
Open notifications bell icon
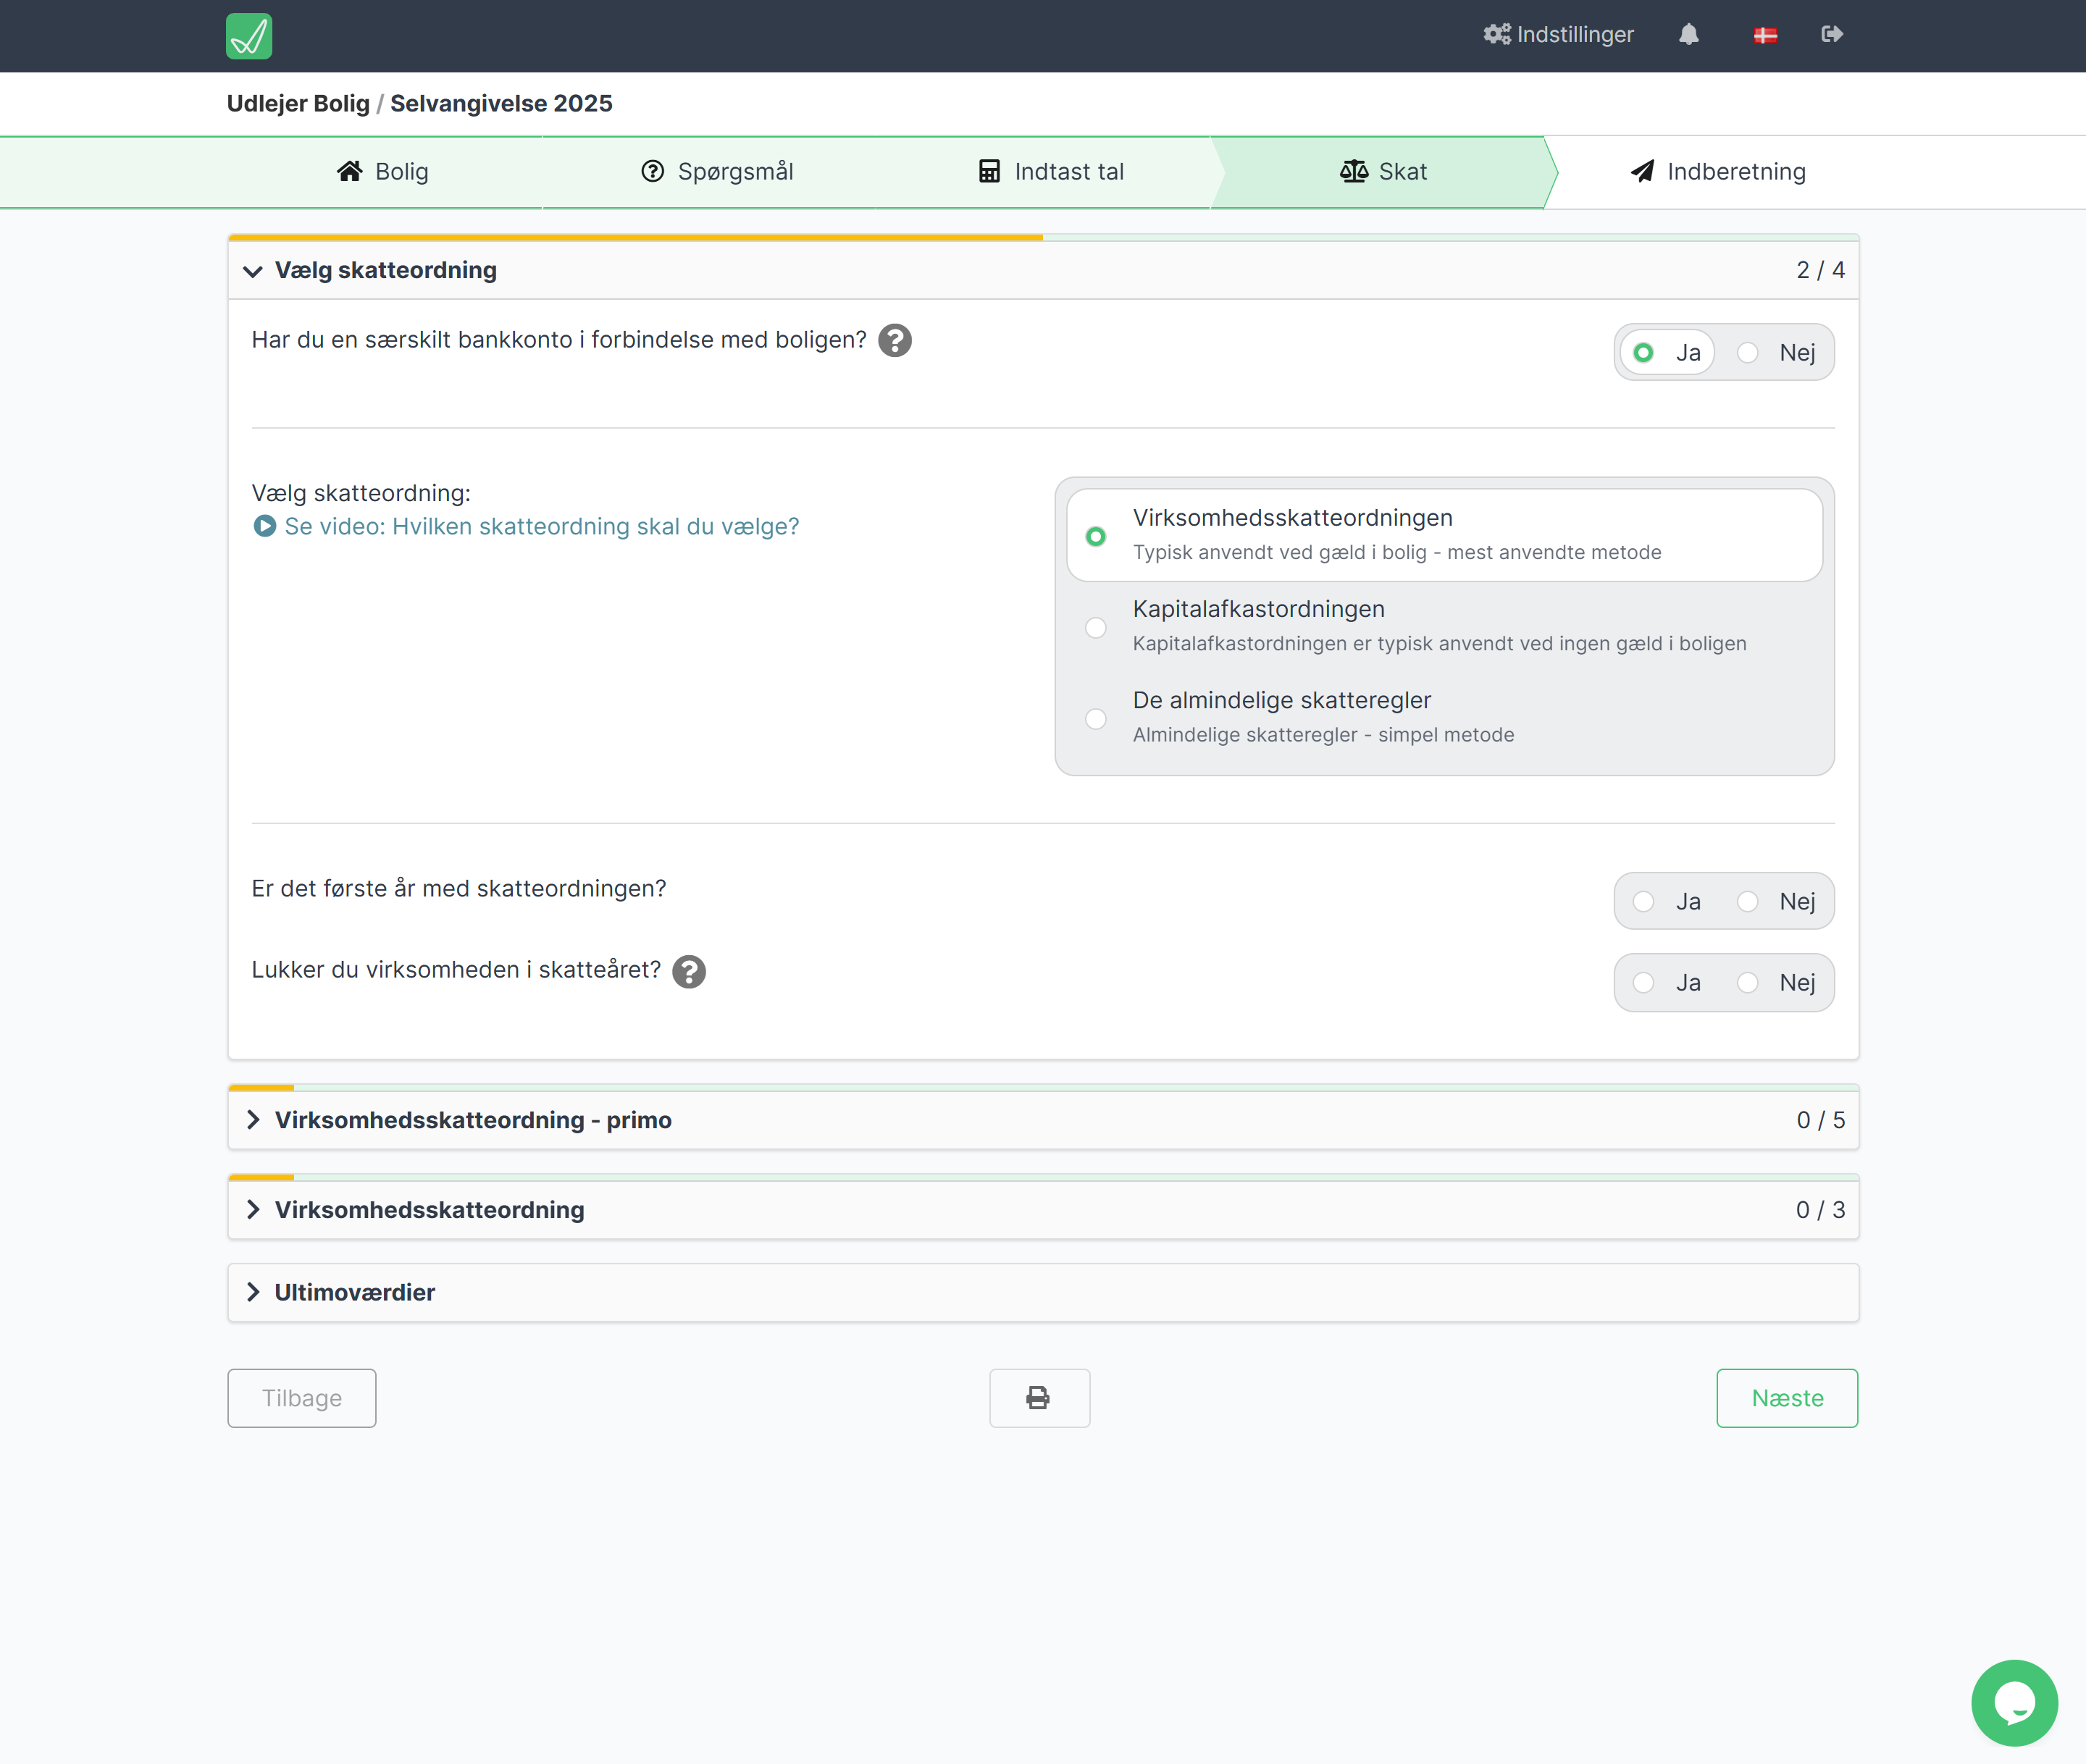point(1688,34)
